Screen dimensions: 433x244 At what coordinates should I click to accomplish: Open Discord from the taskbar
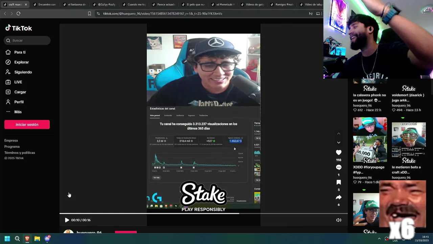pos(47,239)
